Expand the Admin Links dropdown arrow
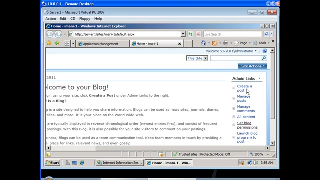 point(260,78)
